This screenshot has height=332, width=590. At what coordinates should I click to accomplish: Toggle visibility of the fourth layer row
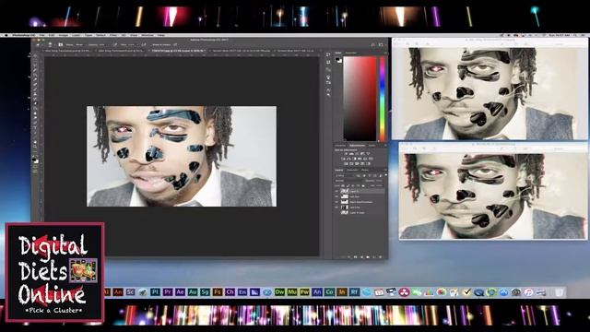click(x=336, y=207)
